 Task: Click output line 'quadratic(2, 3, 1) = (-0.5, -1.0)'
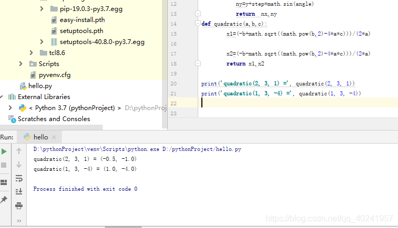[85, 159]
